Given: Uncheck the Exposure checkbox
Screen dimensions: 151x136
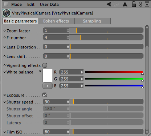Looking at the screenshot, I should (45, 95).
